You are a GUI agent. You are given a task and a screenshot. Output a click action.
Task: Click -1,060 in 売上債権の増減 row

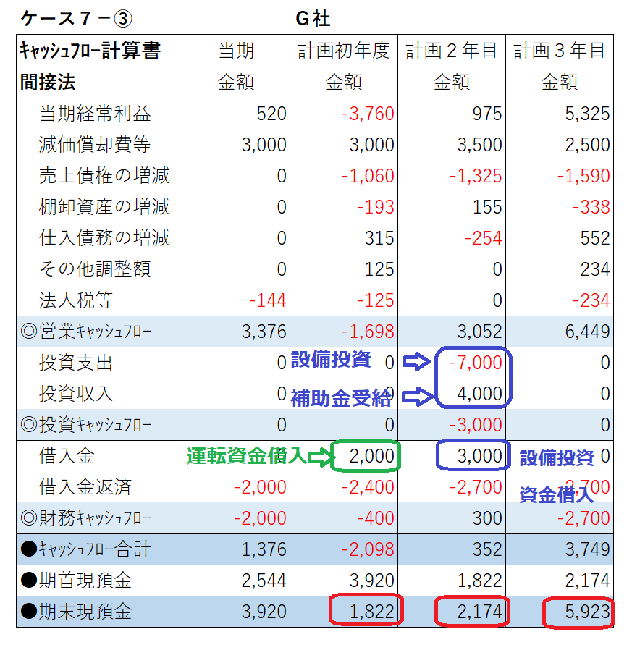368,176
